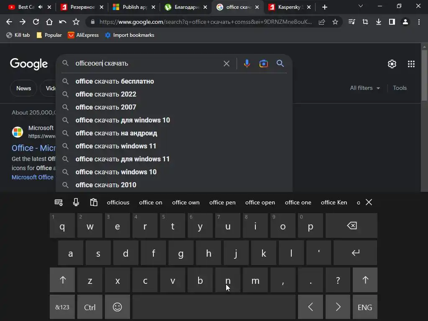The height and width of the screenshot is (321, 428).
Task: Click the undo closed tab arrow icon
Action: [63, 22]
